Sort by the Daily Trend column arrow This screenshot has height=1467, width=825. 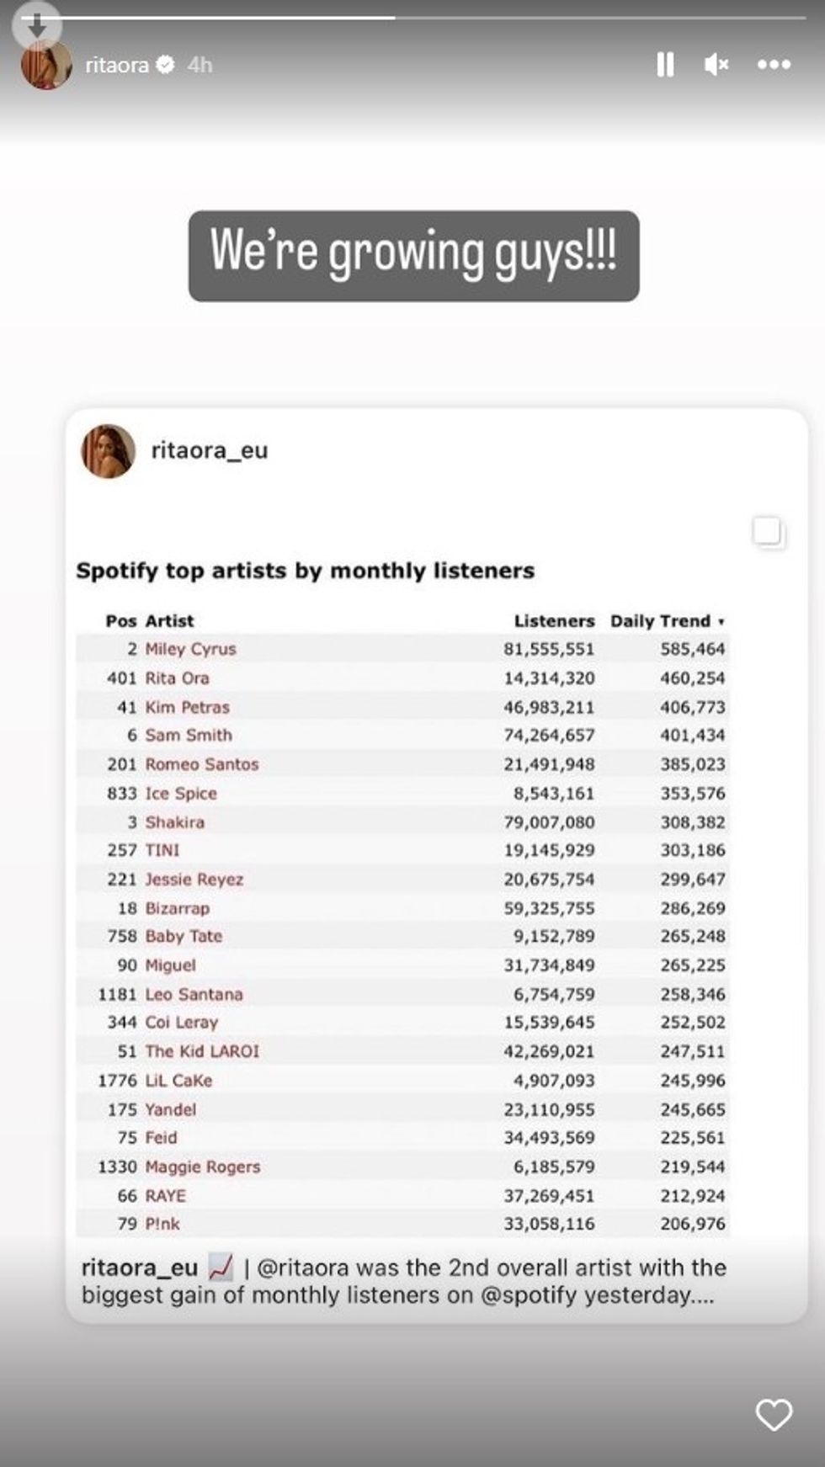point(721,622)
